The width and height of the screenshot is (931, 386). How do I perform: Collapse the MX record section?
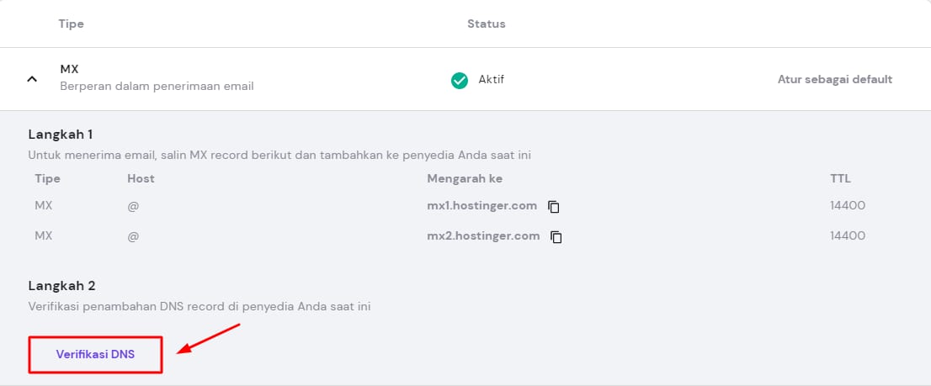(x=33, y=79)
